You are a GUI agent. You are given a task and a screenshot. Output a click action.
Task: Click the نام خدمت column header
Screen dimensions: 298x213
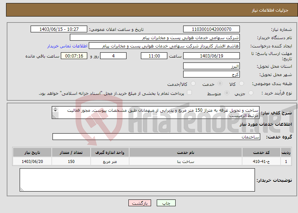click(185, 152)
